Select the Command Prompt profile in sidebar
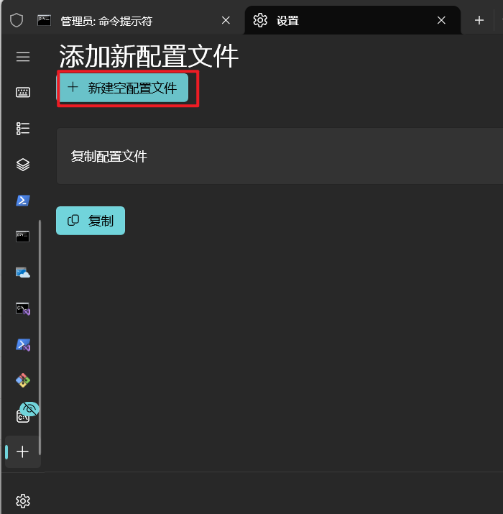This screenshot has width=503, height=514. coord(22,237)
